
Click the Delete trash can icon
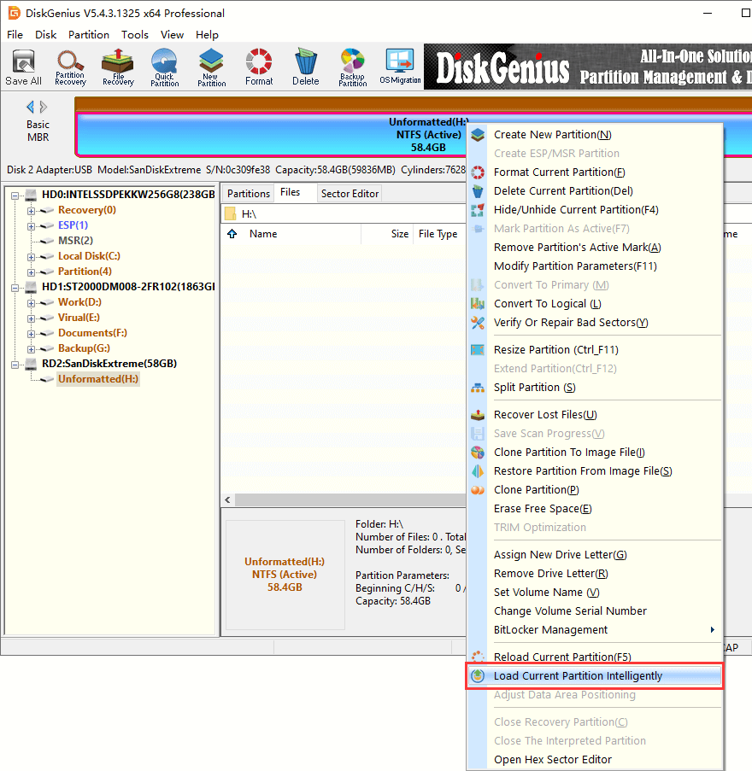tap(305, 67)
